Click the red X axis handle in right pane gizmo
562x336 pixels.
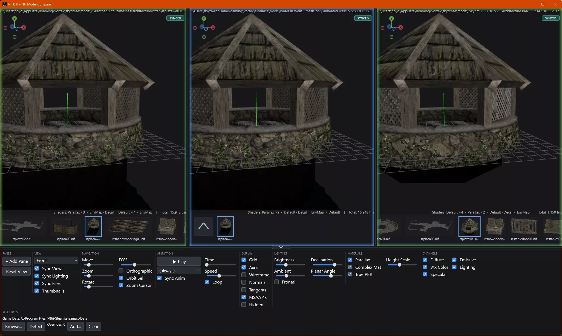(401, 28)
